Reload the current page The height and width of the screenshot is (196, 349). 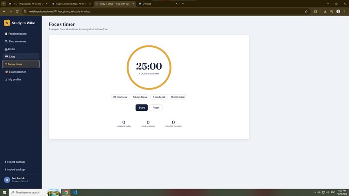17,11
